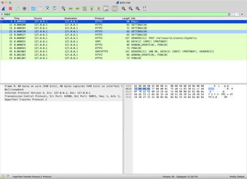Add a display filter button plus
Screen dimensions: 247x179
242,14
